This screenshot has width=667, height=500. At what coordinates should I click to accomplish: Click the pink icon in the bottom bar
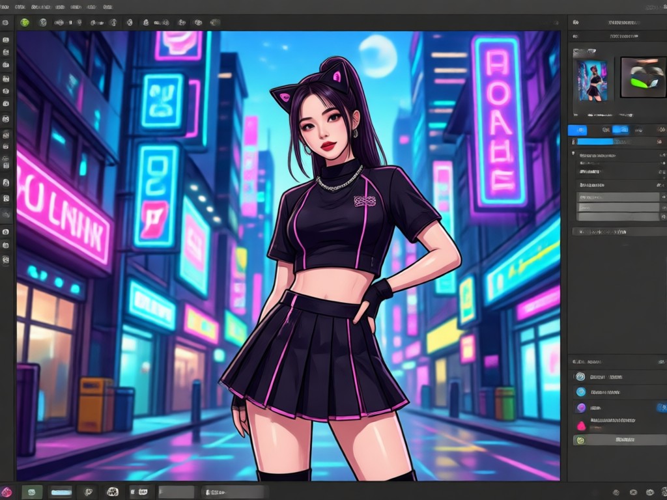pos(5,492)
